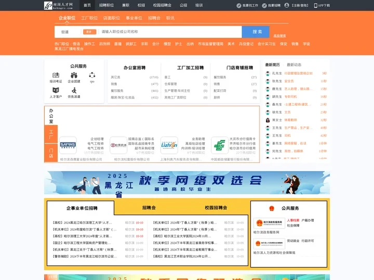Click hot keyword 市场监督管理局
Image resolution: width=374 pixels, height=280 pixels.
point(210,44)
